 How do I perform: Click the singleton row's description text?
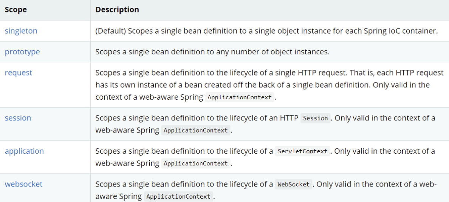coord(266,31)
